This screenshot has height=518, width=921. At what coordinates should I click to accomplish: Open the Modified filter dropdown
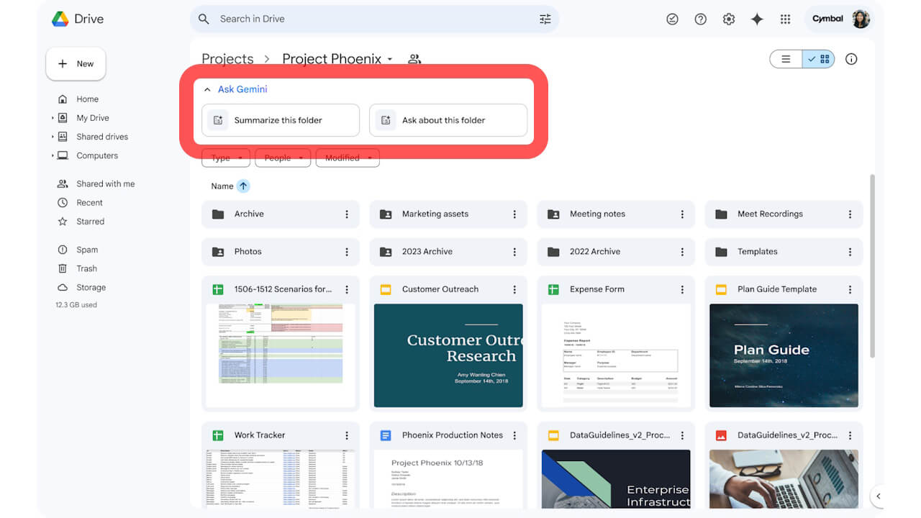[x=348, y=158]
